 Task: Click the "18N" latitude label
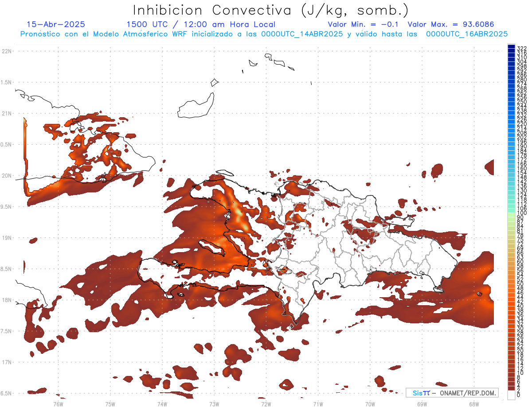tap(7, 300)
